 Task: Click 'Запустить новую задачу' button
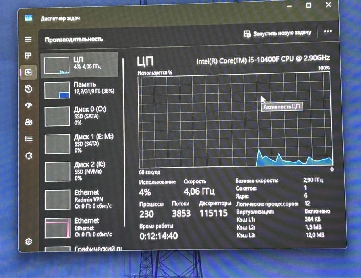[278, 33]
